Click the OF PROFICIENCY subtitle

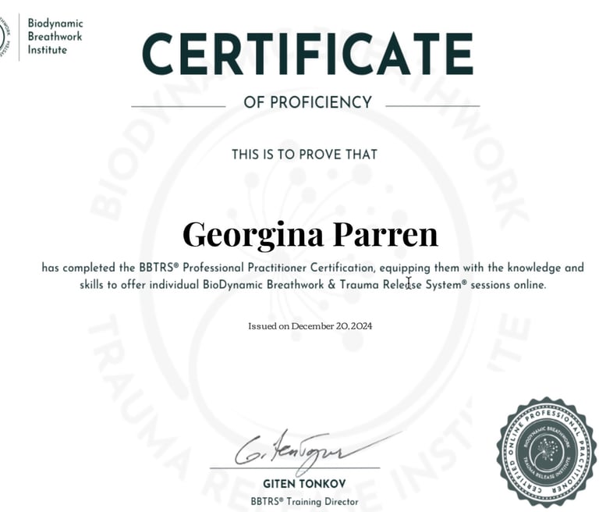(x=308, y=102)
